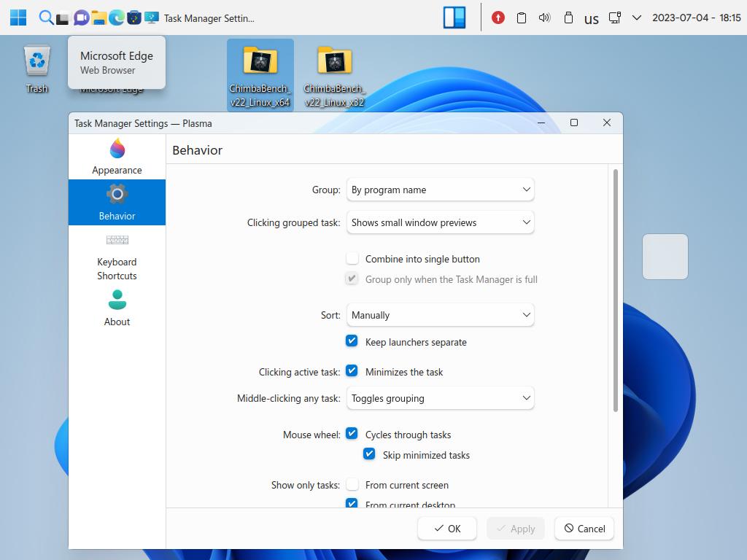Disable Skip minimized tasks
747x560 pixels.
pos(370,455)
